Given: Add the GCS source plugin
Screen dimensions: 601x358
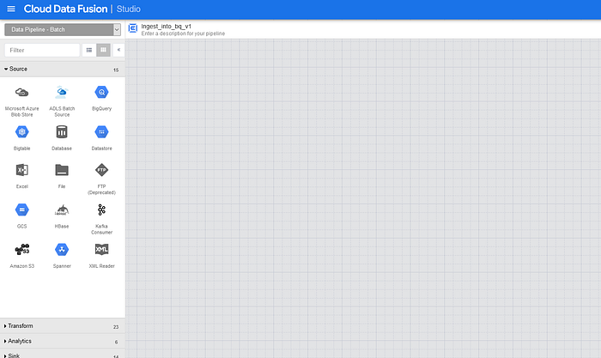Looking at the screenshot, I should pos(21,215).
